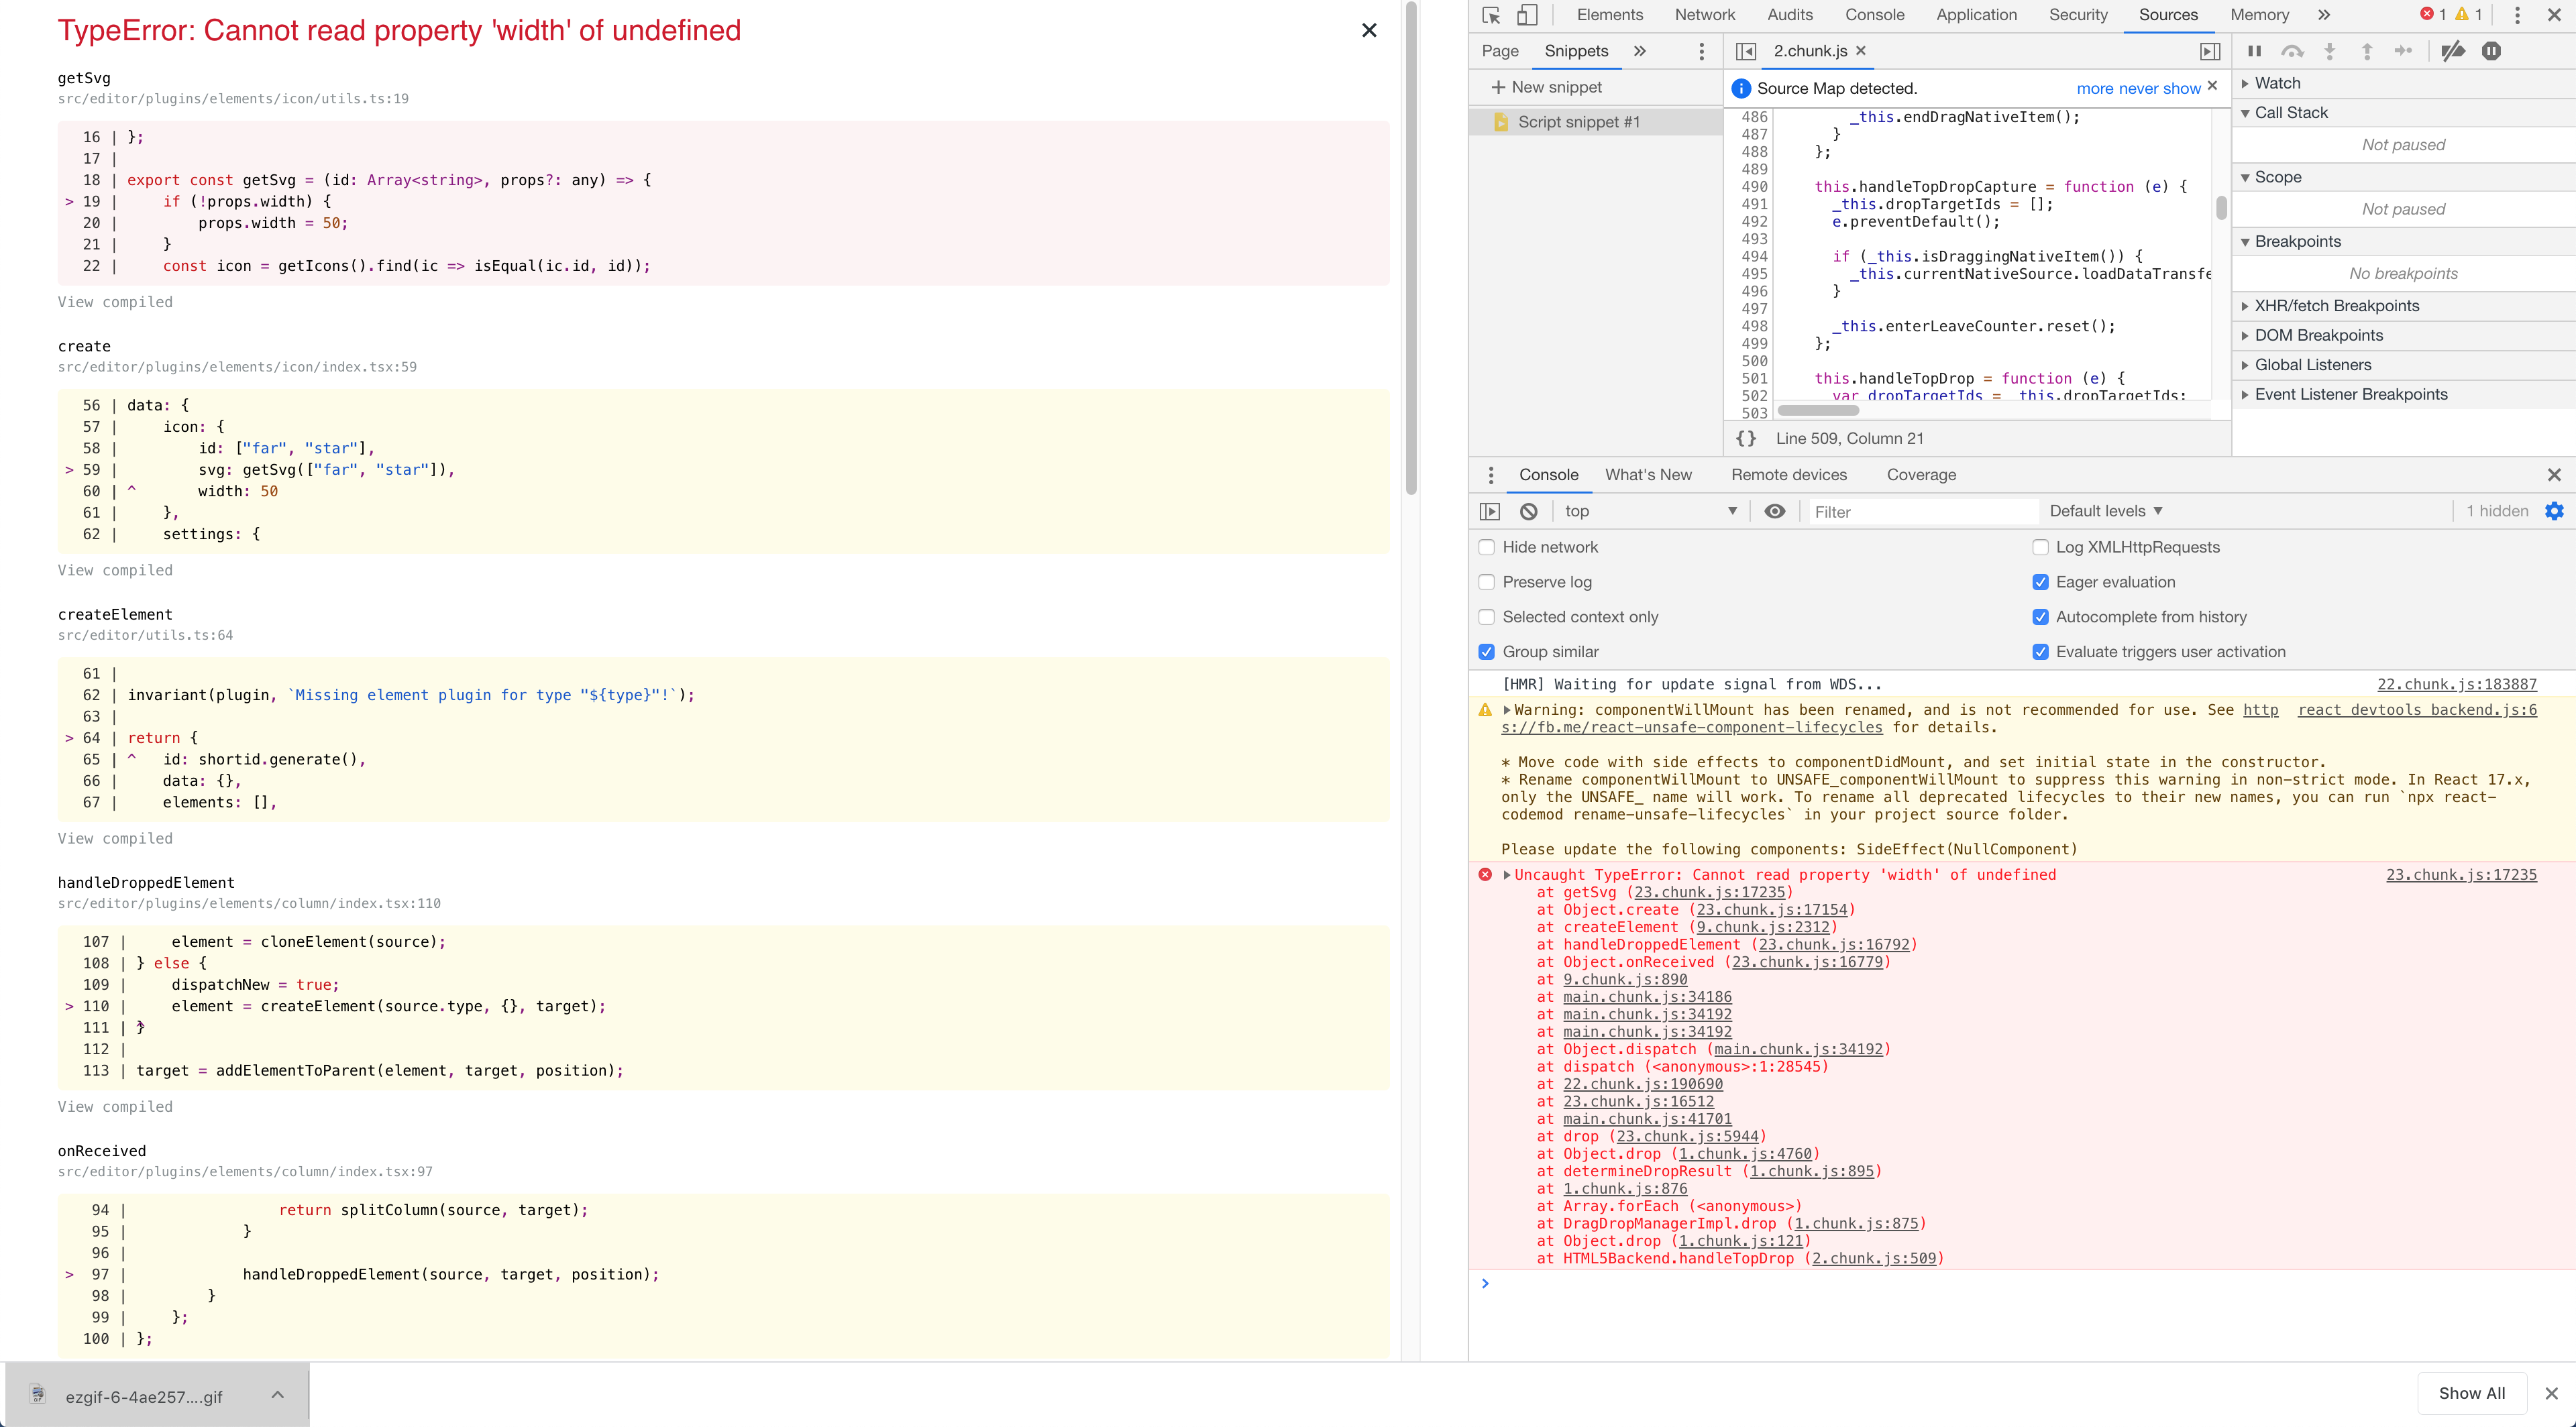Show more Sources navigator tabs chevron
Image resolution: width=2576 pixels, height=1427 pixels.
pyautogui.click(x=1640, y=51)
